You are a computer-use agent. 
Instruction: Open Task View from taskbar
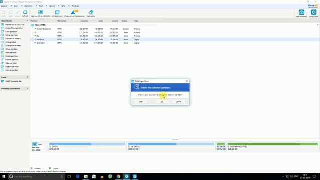pos(69,176)
